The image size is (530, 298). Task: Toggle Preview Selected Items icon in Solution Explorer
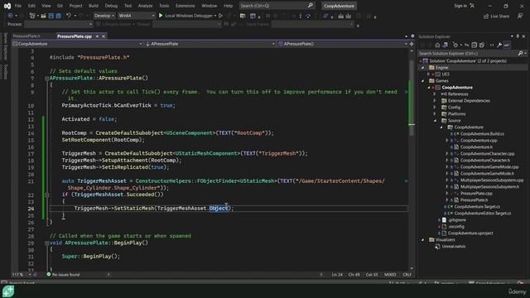tap(507, 45)
